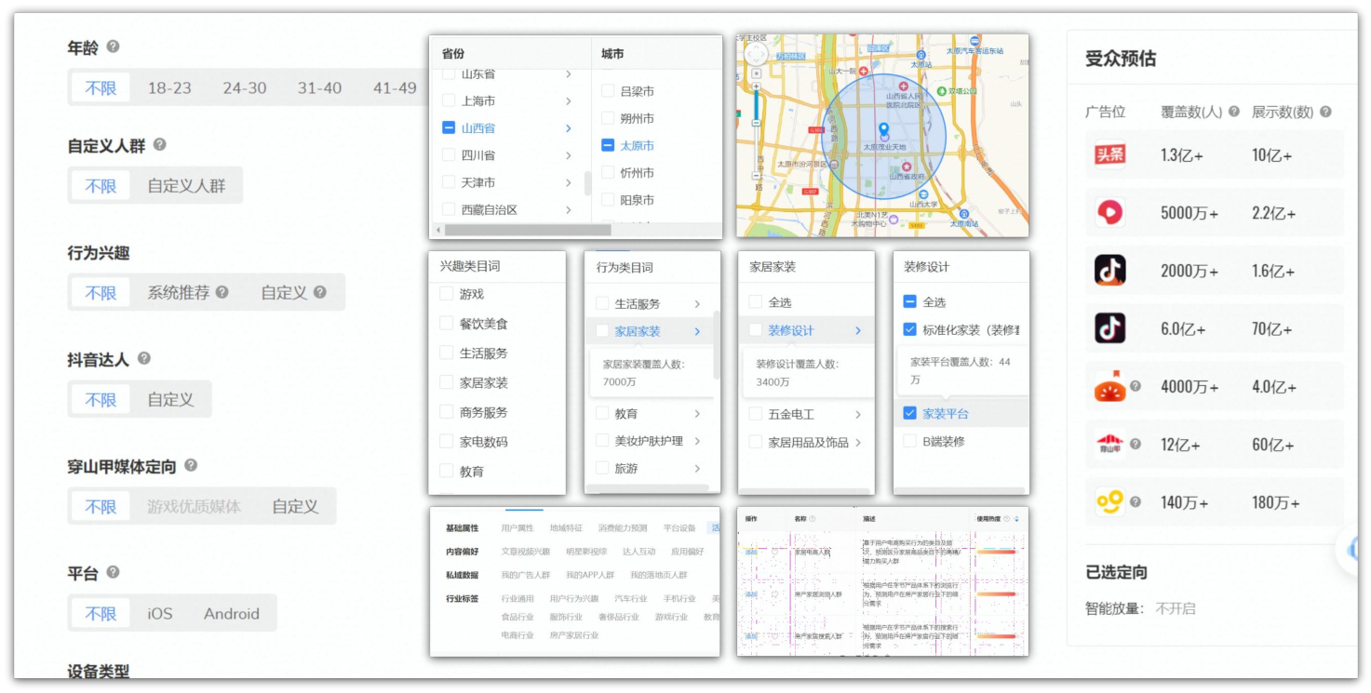
Task: Click 添加 for 家居电商人群
Action: click(x=751, y=552)
